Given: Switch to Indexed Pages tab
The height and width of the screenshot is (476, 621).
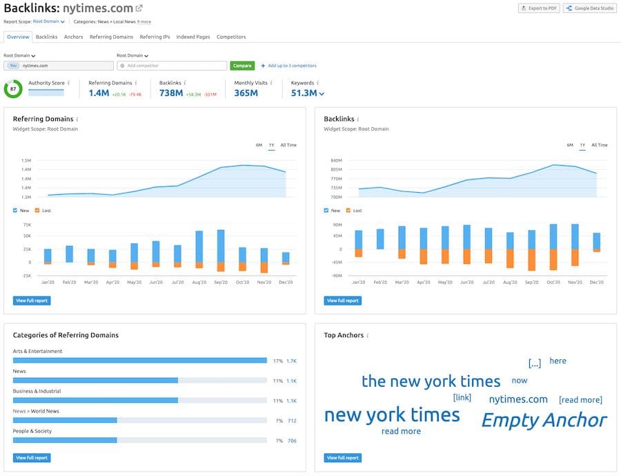Looking at the screenshot, I should click(193, 37).
